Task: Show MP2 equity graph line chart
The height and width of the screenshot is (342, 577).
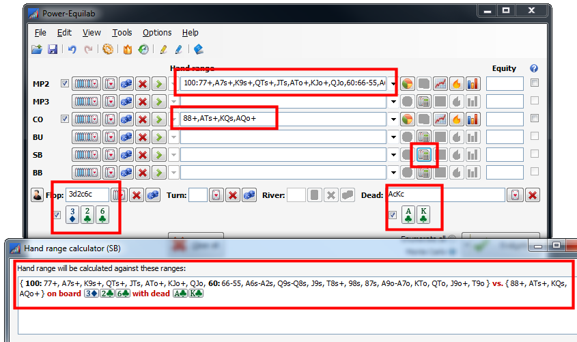Action: [x=440, y=84]
